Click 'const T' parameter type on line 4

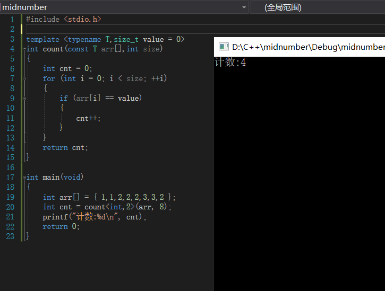click(82, 49)
